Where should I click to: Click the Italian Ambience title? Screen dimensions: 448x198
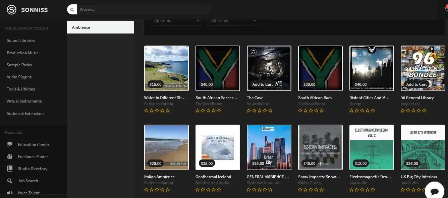(159, 177)
